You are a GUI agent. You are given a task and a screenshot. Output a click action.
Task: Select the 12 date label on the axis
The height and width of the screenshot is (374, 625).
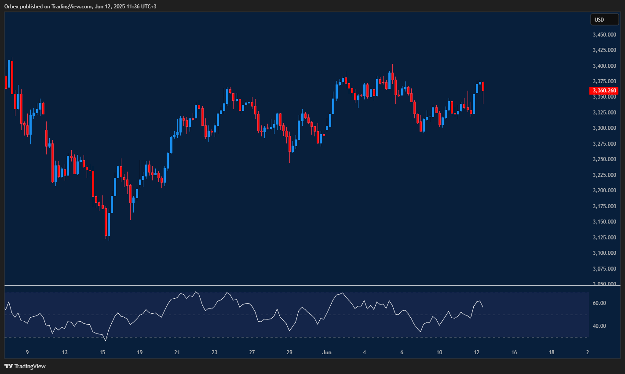476,352
